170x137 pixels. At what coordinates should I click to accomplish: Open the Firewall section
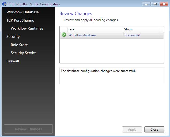[13, 61]
